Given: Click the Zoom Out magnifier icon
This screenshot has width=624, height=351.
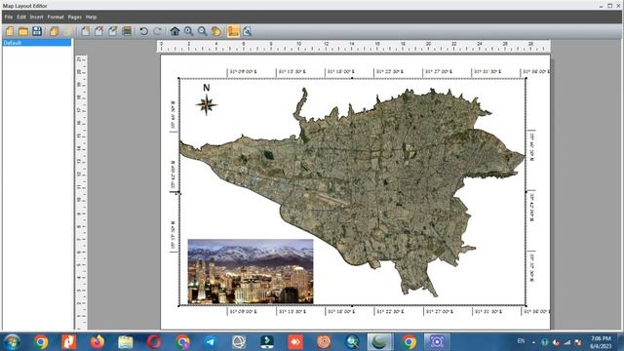Looking at the screenshot, I should click(x=203, y=31).
